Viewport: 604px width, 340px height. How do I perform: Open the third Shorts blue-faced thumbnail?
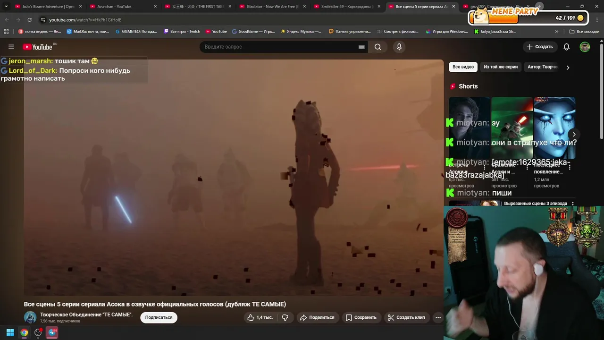(x=554, y=127)
